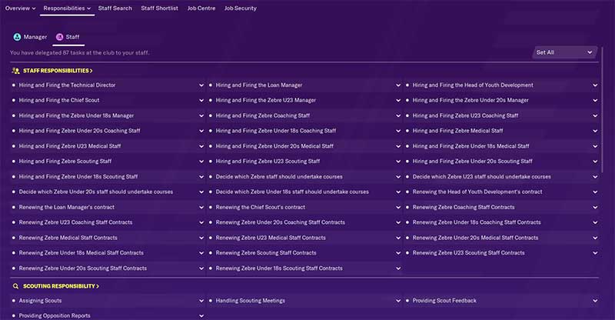The height and width of the screenshot is (320, 615).
Task: Click the Staff Responsibilities section icon
Action: pos(15,71)
